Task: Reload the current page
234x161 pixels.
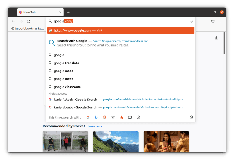Action: (29, 21)
